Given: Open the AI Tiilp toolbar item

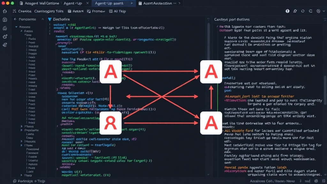Looking at the screenshot, I should [x=118, y=11].
